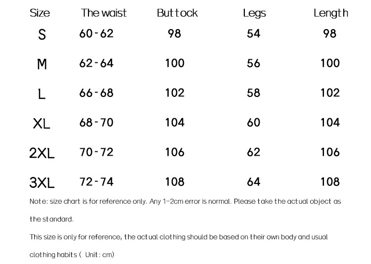Select the Length column header

331,13
